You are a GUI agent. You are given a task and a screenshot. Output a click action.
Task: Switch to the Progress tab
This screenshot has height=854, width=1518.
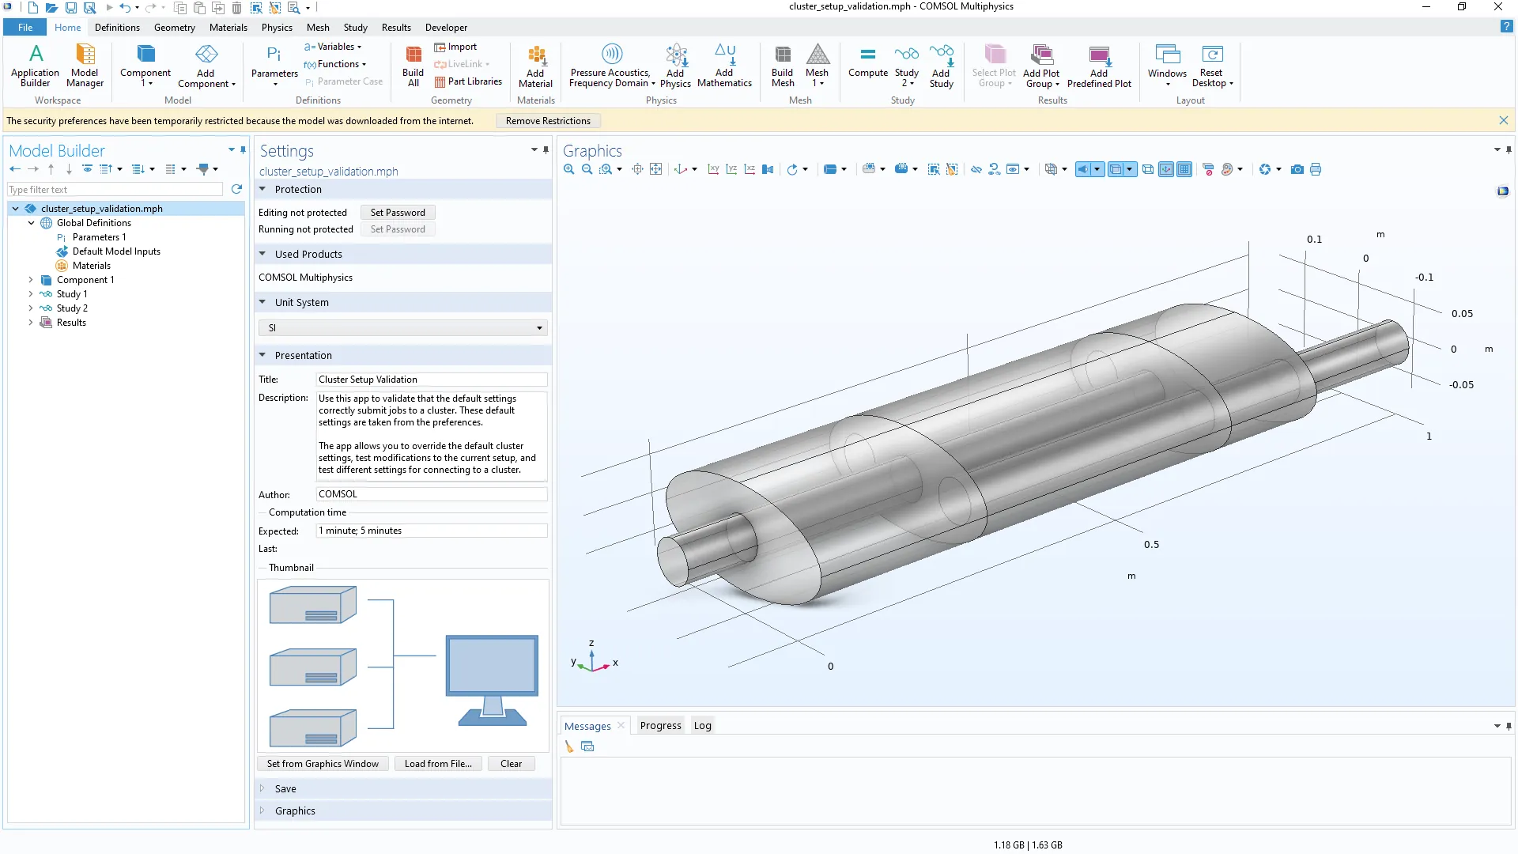click(660, 725)
